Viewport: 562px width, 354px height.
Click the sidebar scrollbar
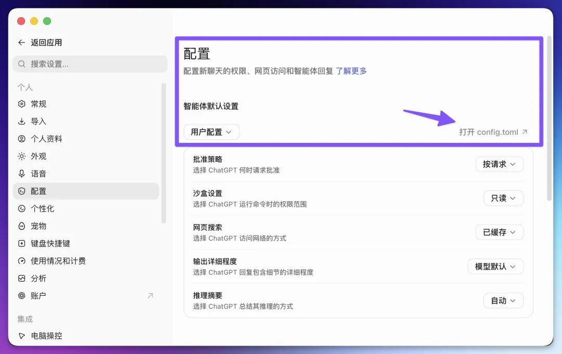tap(164, 153)
